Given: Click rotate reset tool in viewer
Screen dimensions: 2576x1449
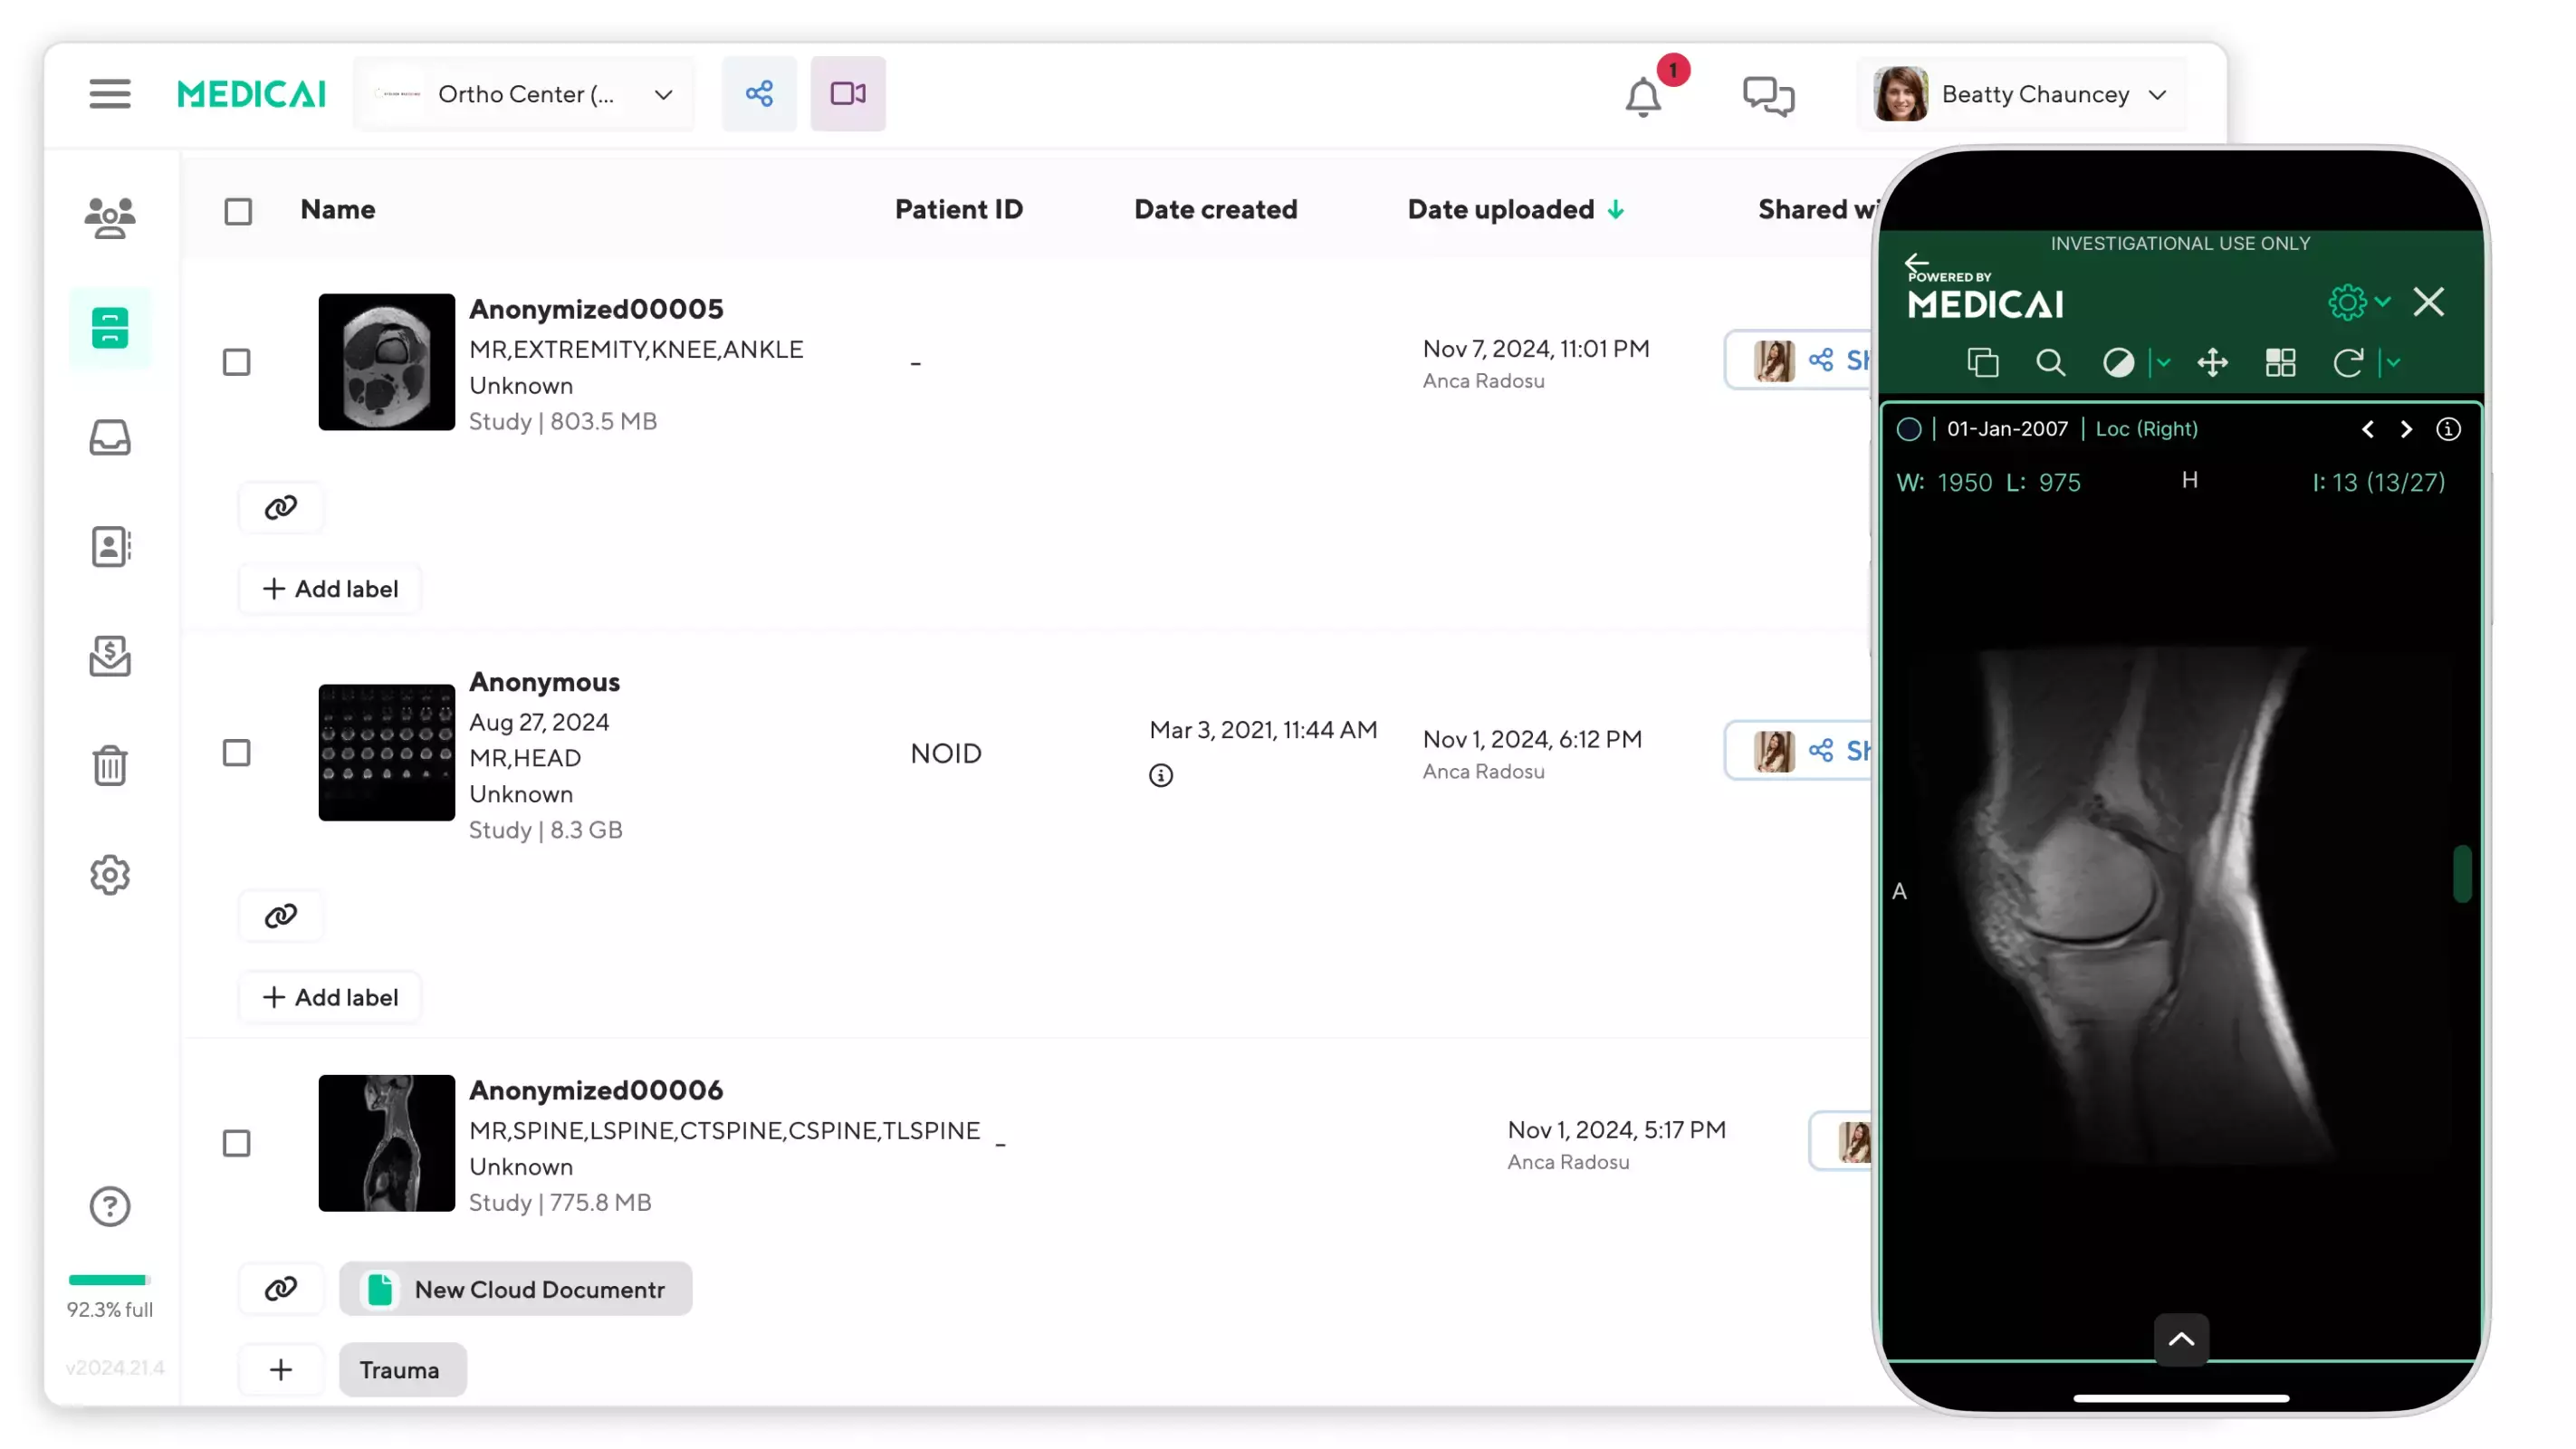Looking at the screenshot, I should [x=2348, y=363].
